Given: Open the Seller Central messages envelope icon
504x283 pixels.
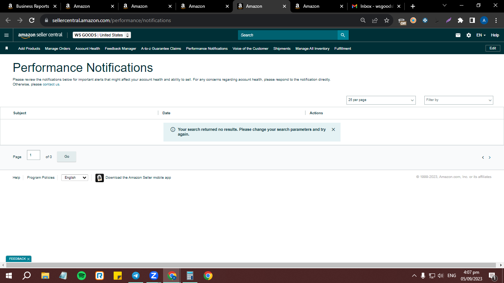Looking at the screenshot, I should (x=458, y=35).
